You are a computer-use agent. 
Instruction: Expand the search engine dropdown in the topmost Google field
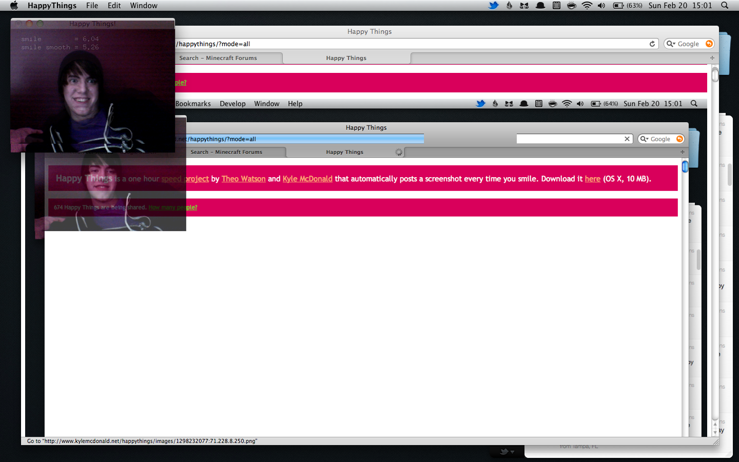670,44
